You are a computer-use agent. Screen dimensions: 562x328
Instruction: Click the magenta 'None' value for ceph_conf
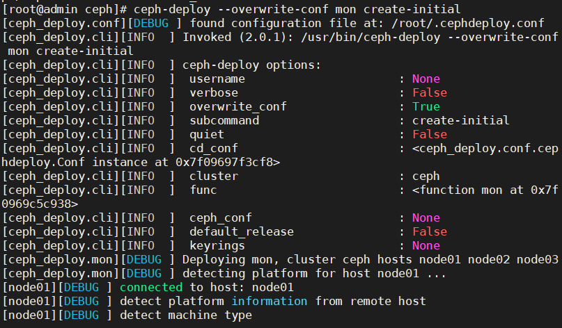tap(426, 218)
